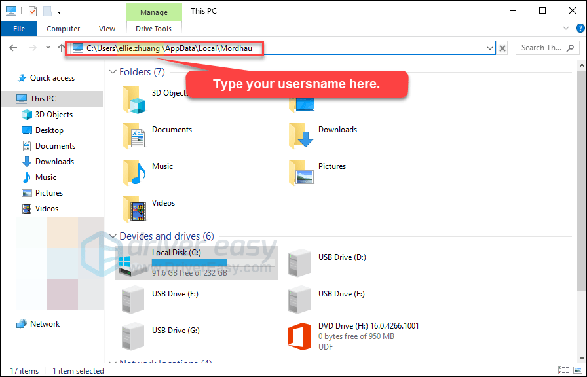Collapse the Folders (7) group

tap(113, 72)
